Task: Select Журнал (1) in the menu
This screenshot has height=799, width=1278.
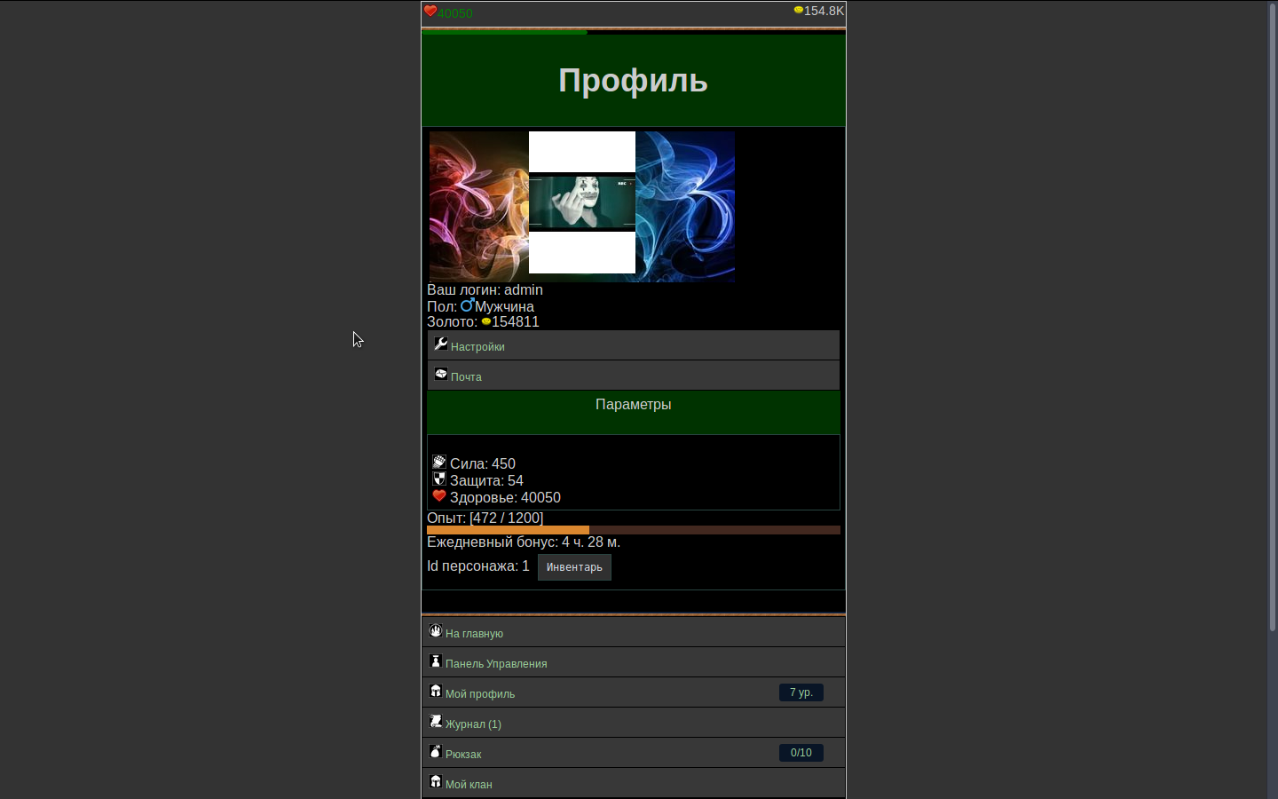Action: pos(473,724)
